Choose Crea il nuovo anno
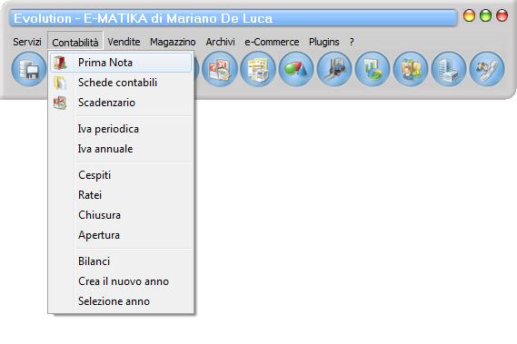The height and width of the screenshot is (344, 517). coord(121,281)
